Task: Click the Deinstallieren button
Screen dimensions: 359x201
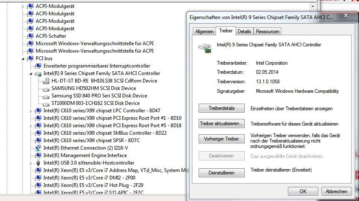Action: (x=221, y=173)
